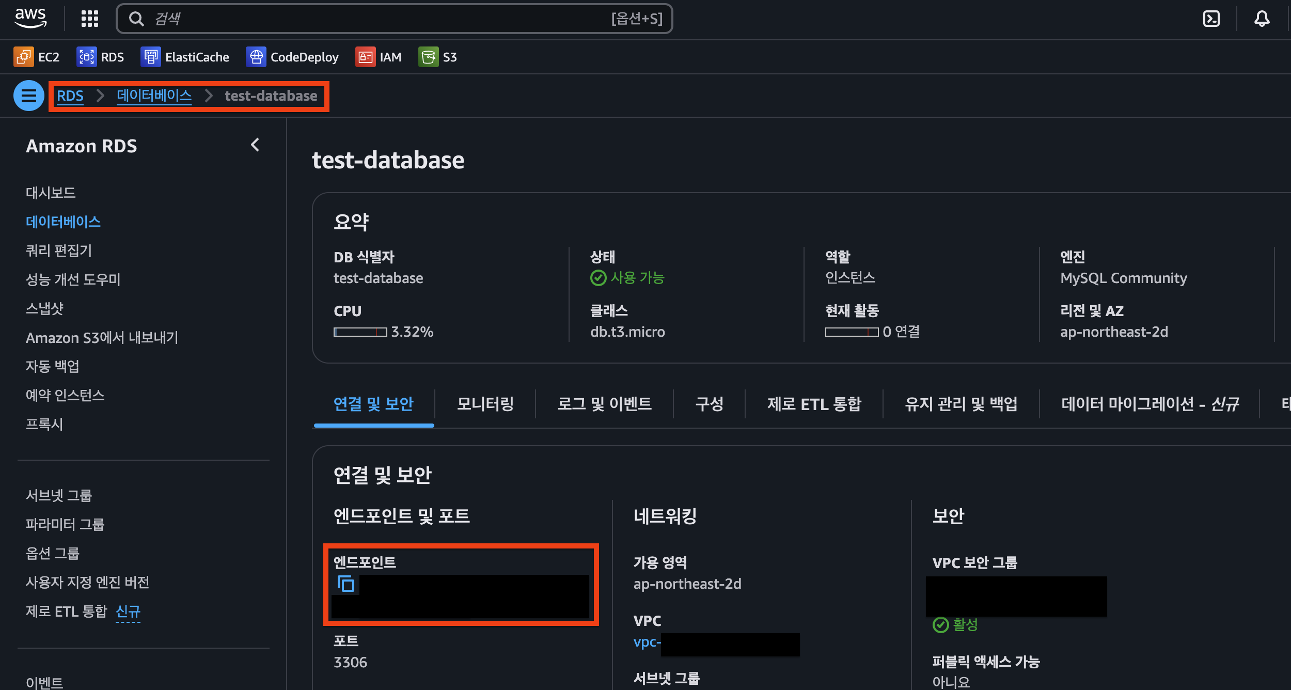Collapse the Amazon RDS side panel
This screenshot has height=690, width=1291.
[x=255, y=145]
